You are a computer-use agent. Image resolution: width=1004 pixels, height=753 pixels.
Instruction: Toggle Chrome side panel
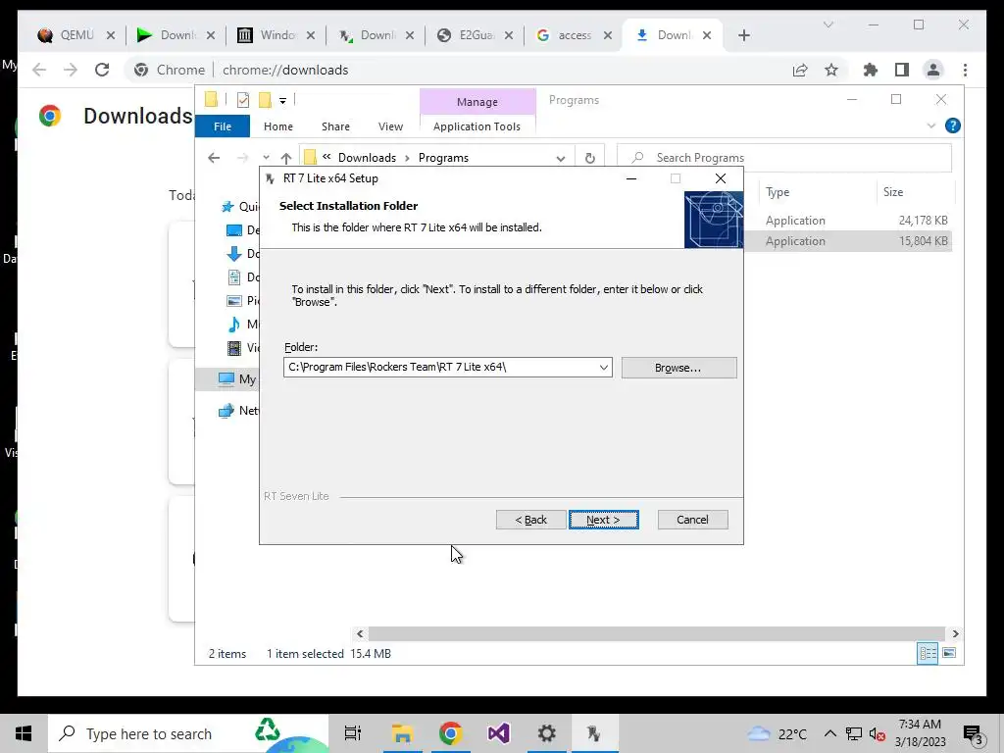pyautogui.click(x=902, y=70)
